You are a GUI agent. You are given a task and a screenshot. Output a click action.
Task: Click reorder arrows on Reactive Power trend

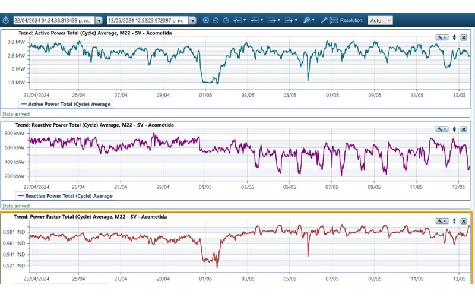pos(454,129)
